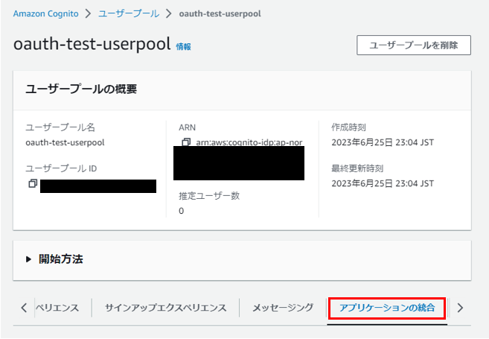This screenshot has width=489, height=339.
Task: Open the アプリケーションの統合 tab
Action: 387,308
